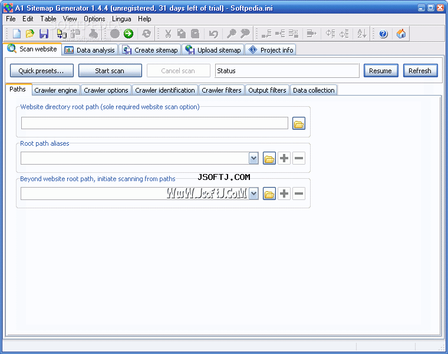Viewport: 448px width, 354px height.
Task: Browse folder for Root path aliases
Action: point(269,158)
